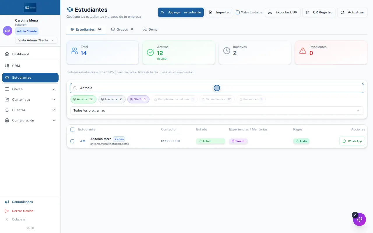Screen dimensions: 373x233
Task: Select the Antonia Mera row checkbox
Action: (x=72, y=141)
